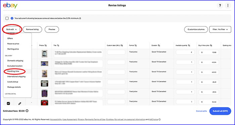Open the User Agreement link

[x=70, y=119]
